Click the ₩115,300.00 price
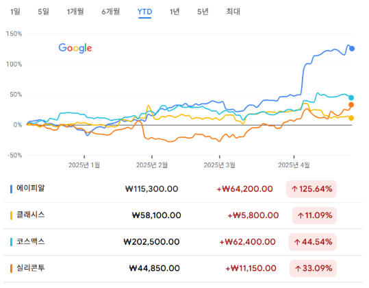The height and width of the screenshot is (288, 369). 151,189
